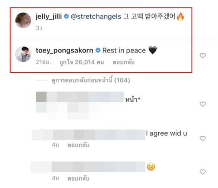The image size is (218, 188).
Task: Reply to toey_pongsakorn's comment via ตอบกลับ
Action: 124,62
